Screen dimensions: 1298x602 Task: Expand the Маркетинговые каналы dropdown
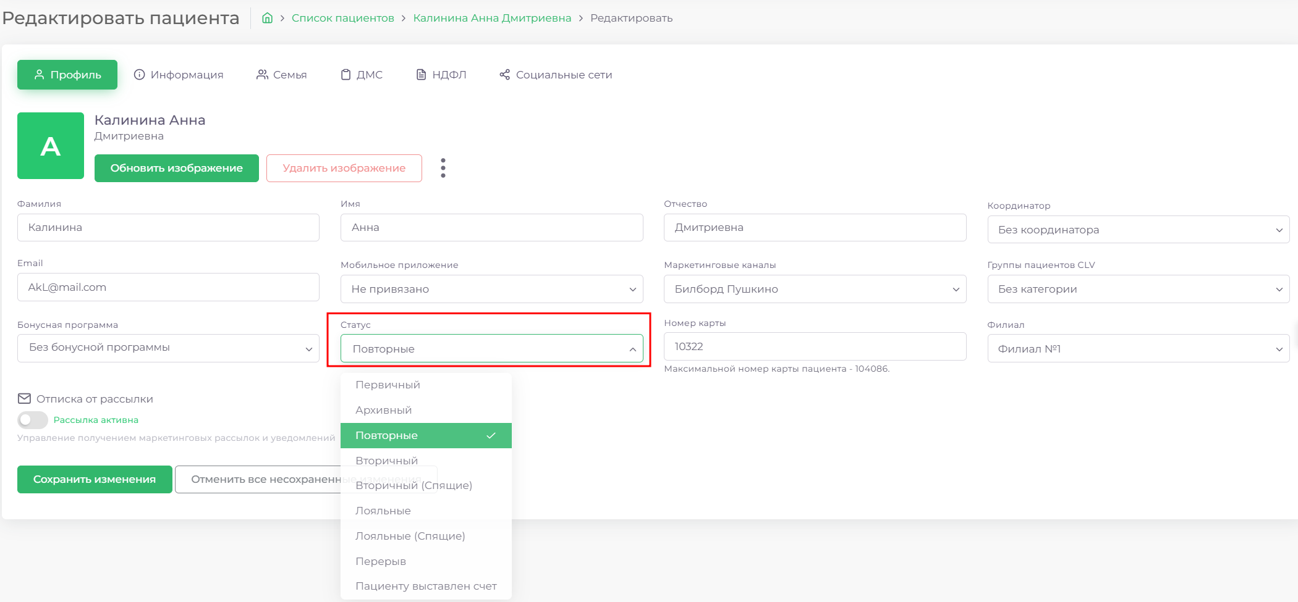[x=815, y=289]
